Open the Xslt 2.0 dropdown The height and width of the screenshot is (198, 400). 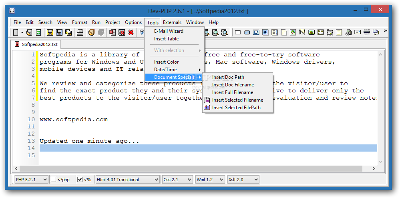[x=243, y=179]
